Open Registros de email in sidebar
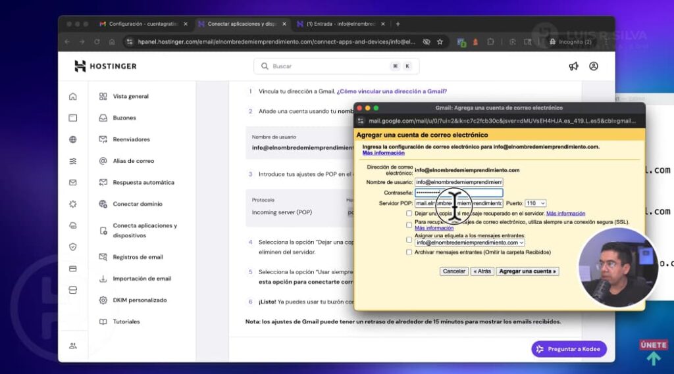674x374 pixels. pos(138,257)
